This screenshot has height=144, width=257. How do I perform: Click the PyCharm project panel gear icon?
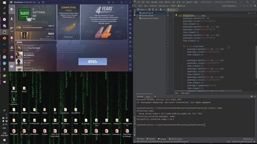tap(161, 10)
